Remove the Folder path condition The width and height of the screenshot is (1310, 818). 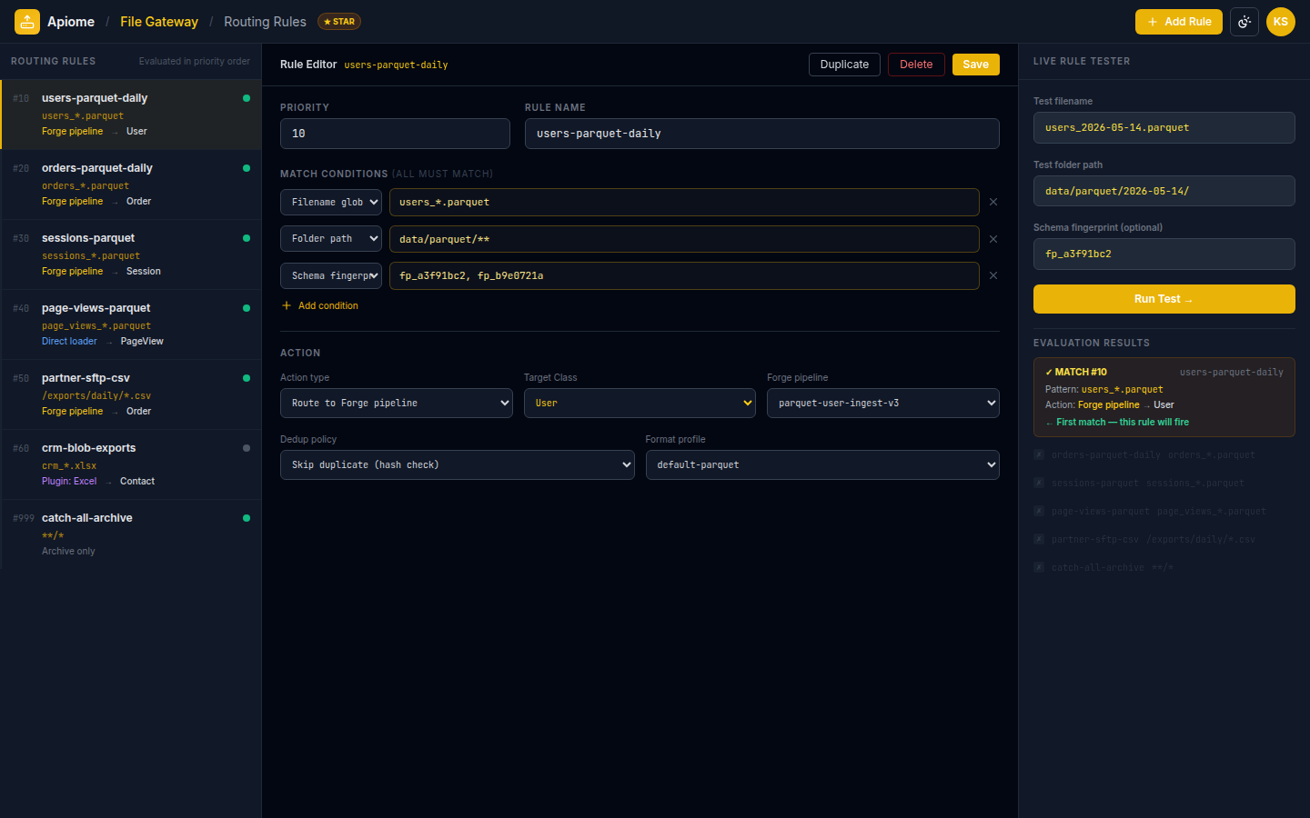pos(993,239)
